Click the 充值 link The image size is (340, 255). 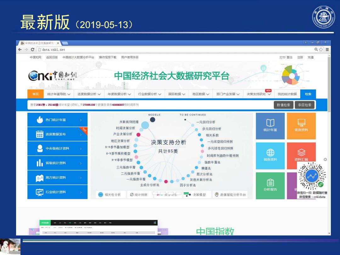point(310,57)
